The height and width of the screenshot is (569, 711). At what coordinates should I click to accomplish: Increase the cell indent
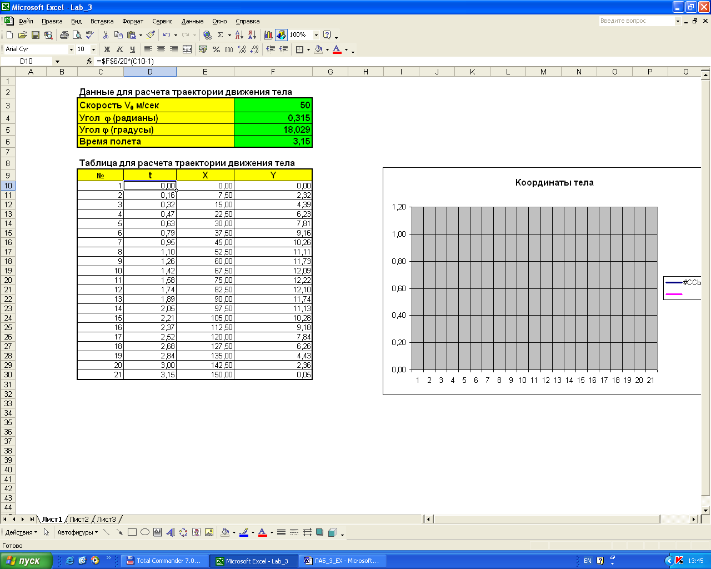point(283,49)
